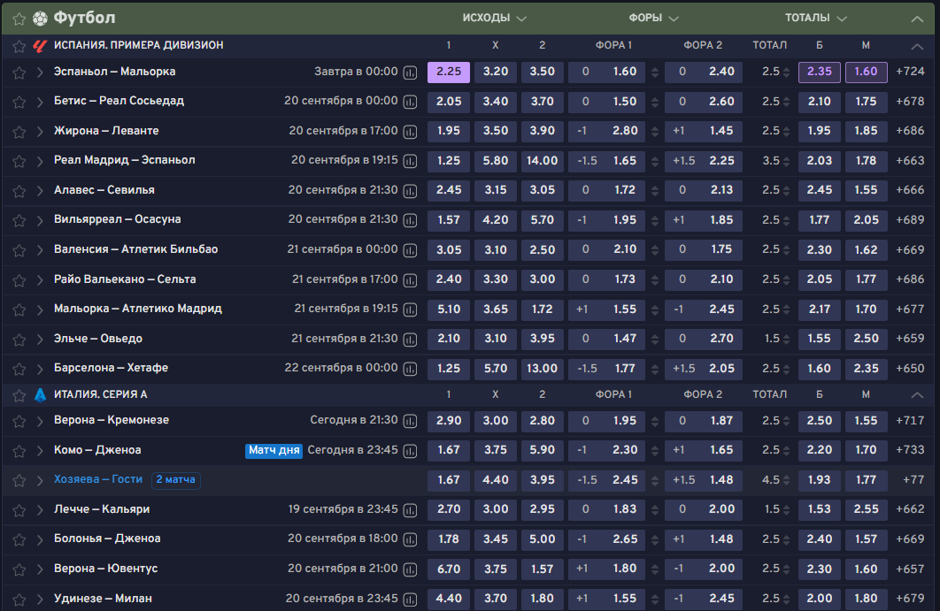The image size is (940, 611).
Task: Select draw odds 5.80 for Реал Мадрид
Action: [495, 161]
